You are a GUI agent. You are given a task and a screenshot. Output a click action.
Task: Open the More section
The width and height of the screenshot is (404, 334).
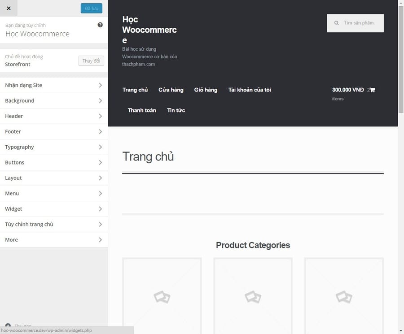[x=54, y=239]
